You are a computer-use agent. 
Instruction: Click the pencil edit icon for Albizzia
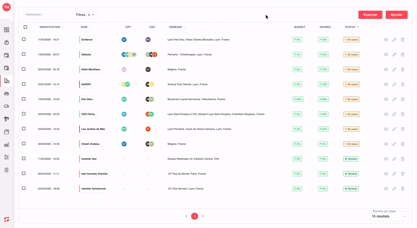[x=394, y=55]
